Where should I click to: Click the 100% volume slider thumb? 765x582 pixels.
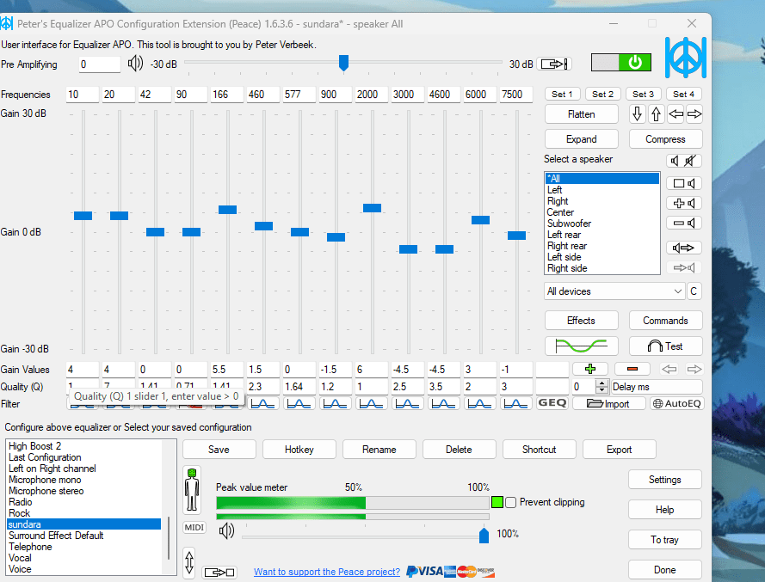pyautogui.click(x=484, y=535)
